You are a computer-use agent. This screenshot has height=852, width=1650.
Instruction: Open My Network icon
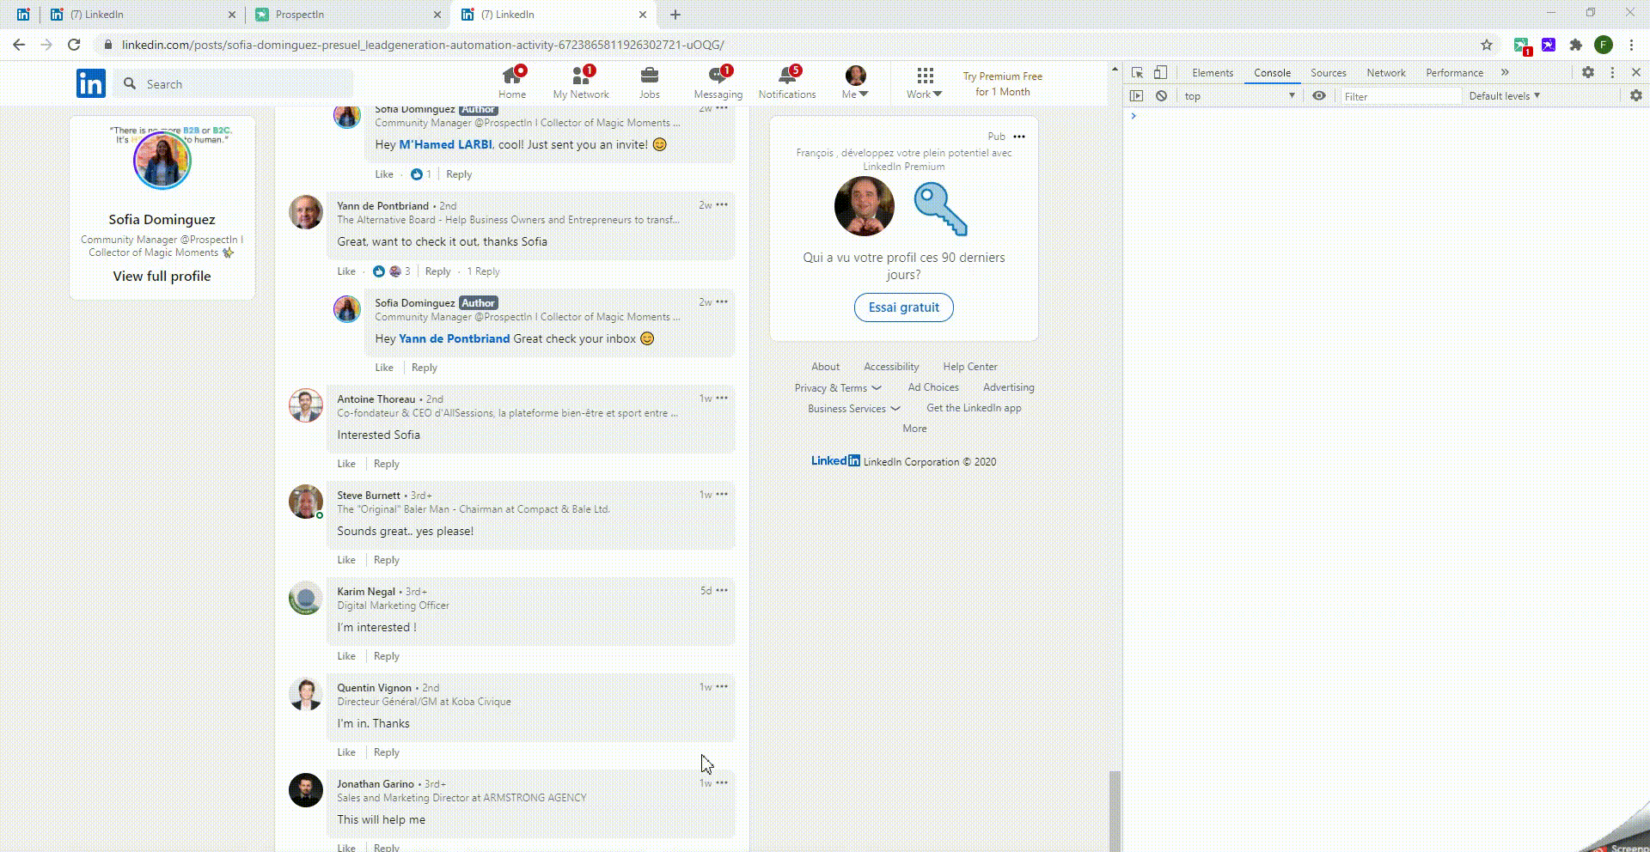pos(581,83)
